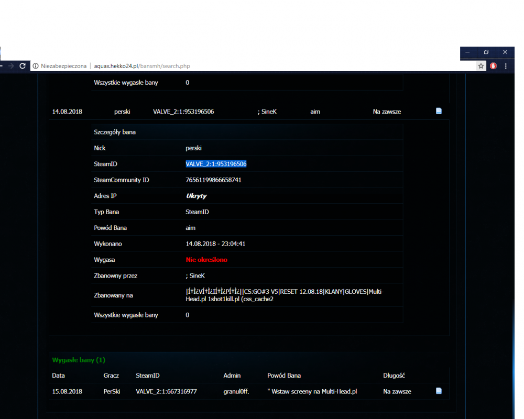
Task: Open the browser three-dot menu
Action: point(506,66)
